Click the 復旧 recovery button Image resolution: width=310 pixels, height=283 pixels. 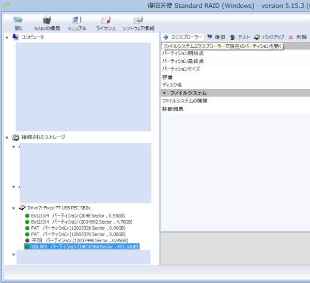click(216, 37)
